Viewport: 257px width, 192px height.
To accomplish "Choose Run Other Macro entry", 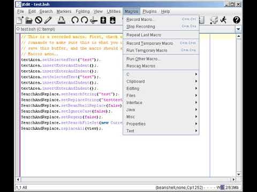I will [x=161, y=59].
